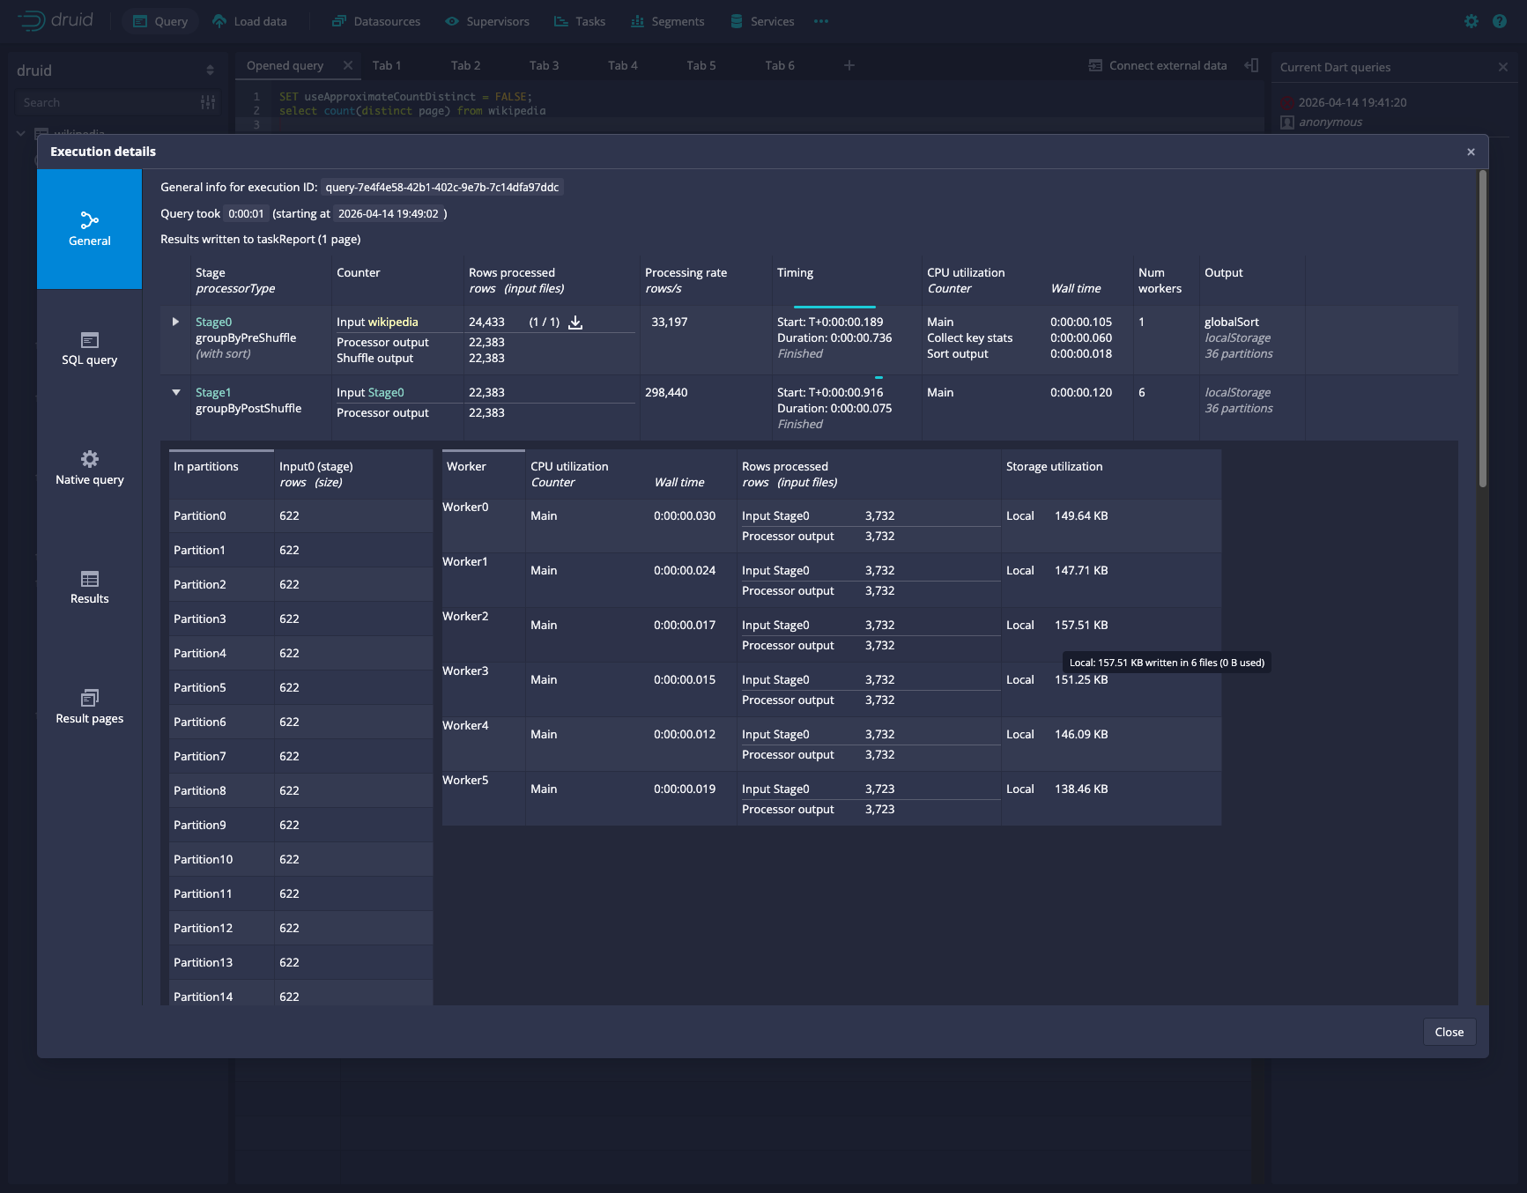
Task: Collapse the Stage1 row
Action: (175, 392)
